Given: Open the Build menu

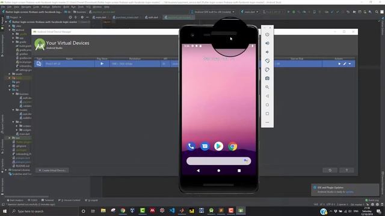Looking at the screenshot, I should 66,7.
